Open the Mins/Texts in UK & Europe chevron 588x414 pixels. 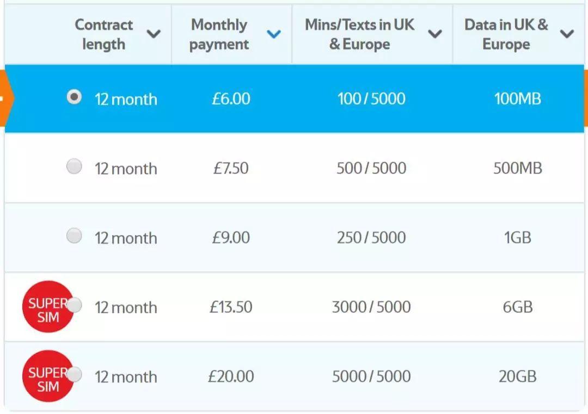pyautogui.click(x=434, y=34)
